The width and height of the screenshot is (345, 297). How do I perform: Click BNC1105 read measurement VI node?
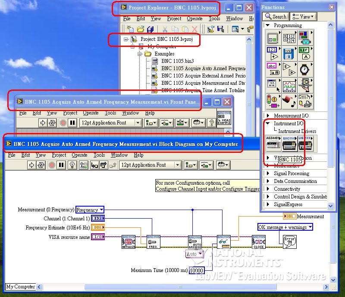(223, 242)
